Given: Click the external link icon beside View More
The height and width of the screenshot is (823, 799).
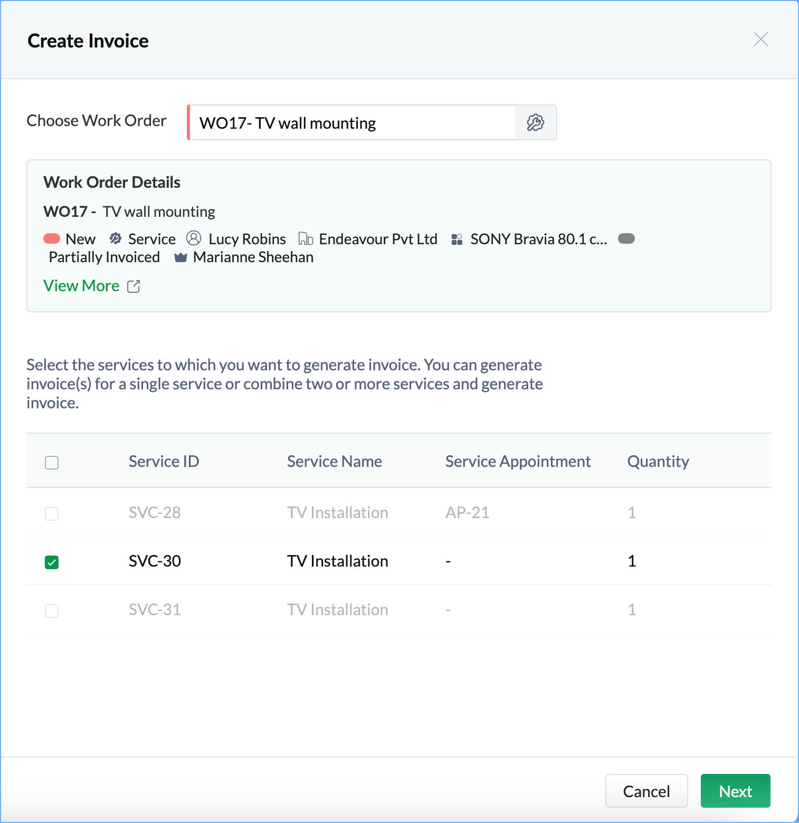Looking at the screenshot, I should [134, 286].
